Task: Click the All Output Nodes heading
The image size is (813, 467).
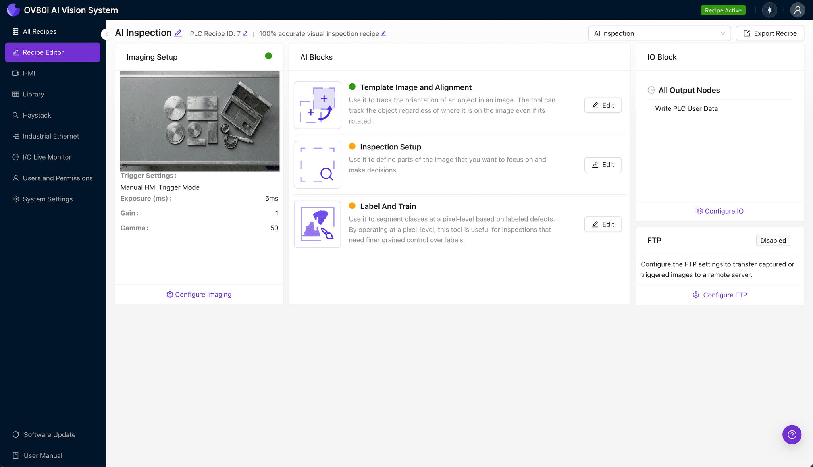Action: tap(689, 90)
